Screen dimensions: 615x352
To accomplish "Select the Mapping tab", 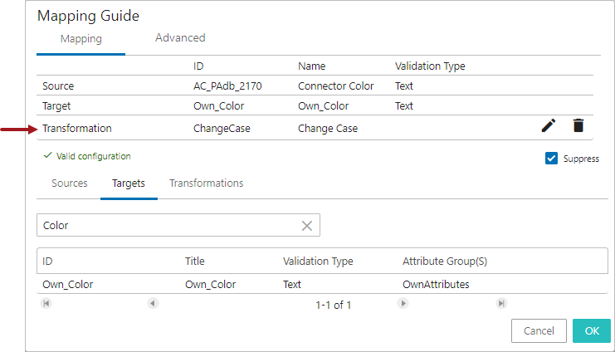I will click(81, 39).
